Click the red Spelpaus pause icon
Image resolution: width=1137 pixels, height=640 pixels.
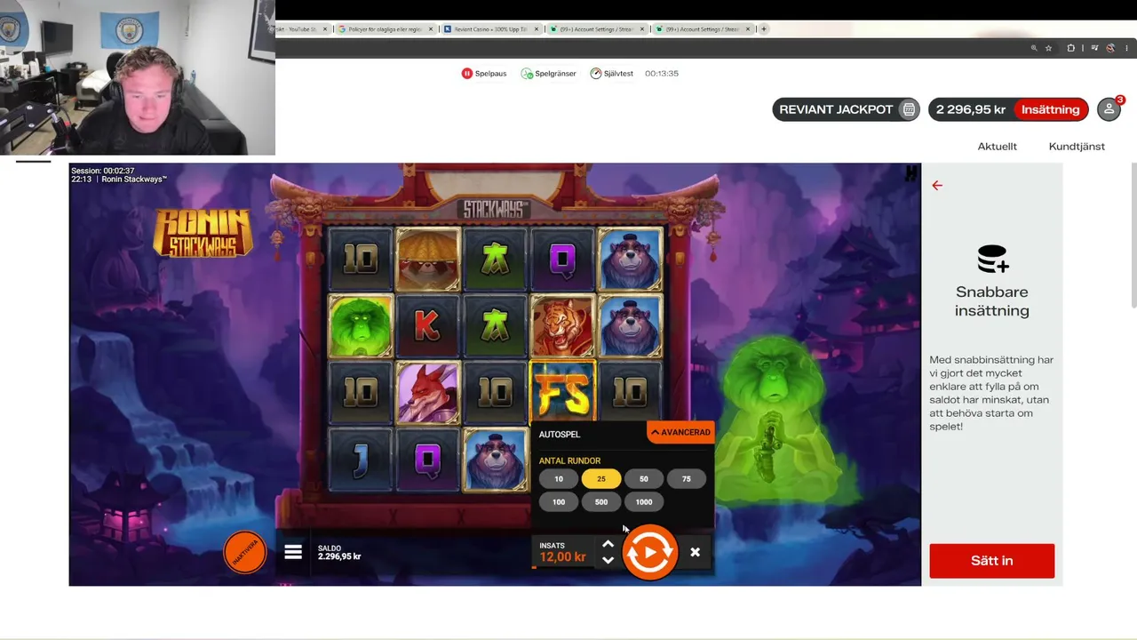tap(467, 74)
